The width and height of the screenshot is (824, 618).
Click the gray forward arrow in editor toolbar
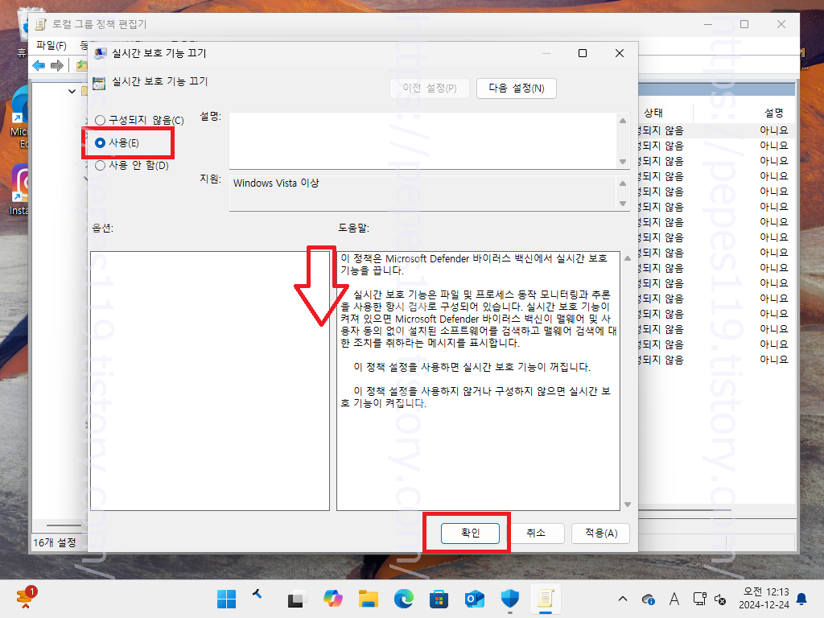click(57, 66)
